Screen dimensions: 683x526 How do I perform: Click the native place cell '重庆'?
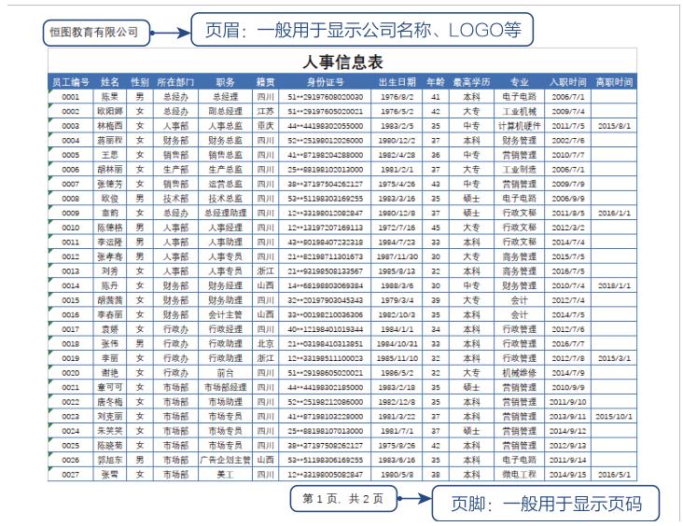tap(265, 126)
